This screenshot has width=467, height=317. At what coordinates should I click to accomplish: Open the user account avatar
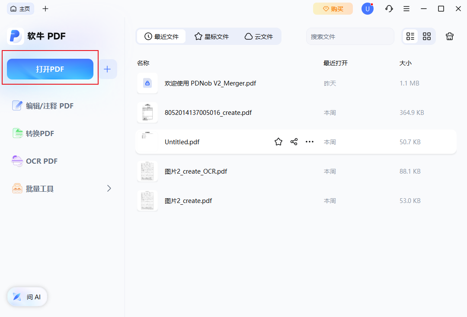(x=367, y=9)
